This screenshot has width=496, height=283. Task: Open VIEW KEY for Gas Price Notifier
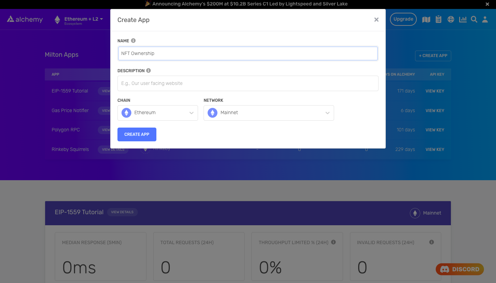435,110
